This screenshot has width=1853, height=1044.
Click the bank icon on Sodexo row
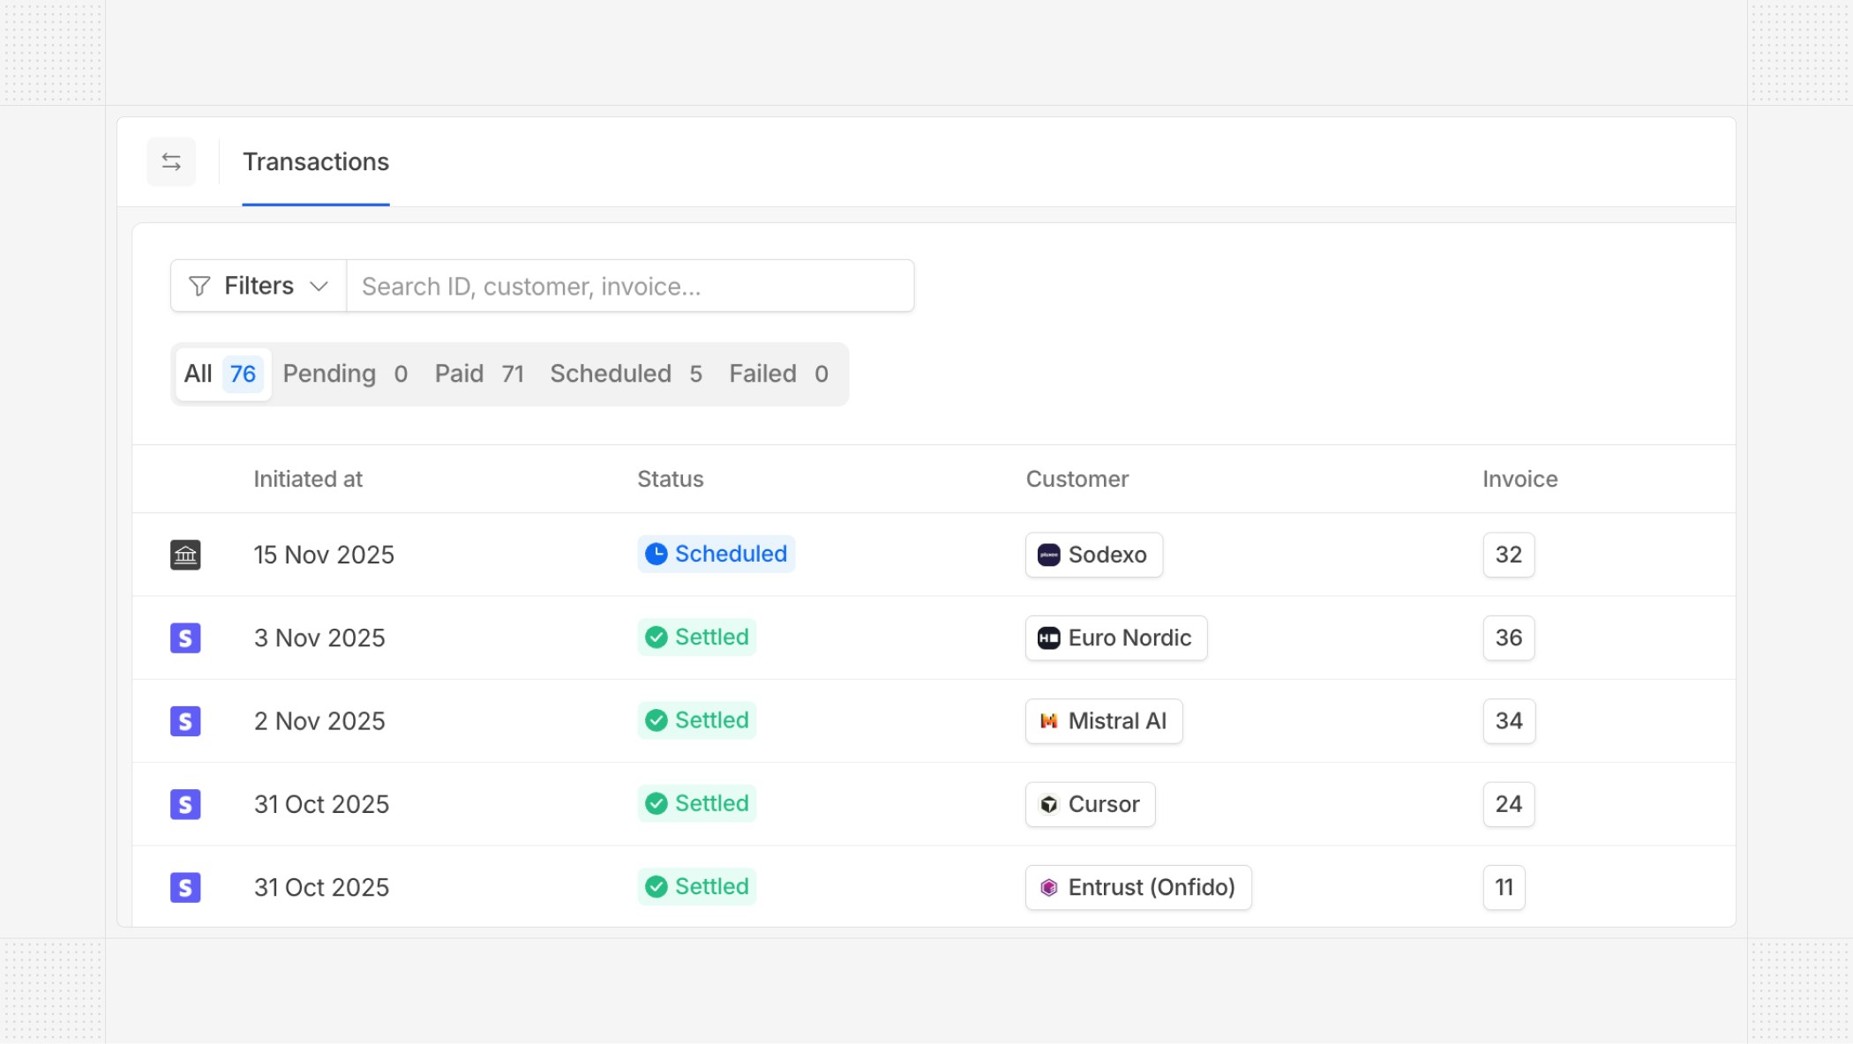[x=185, y=555]
